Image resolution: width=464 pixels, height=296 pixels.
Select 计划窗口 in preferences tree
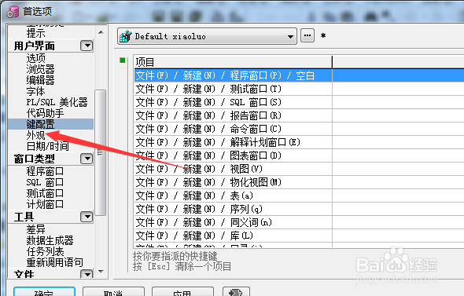point(45,204)
